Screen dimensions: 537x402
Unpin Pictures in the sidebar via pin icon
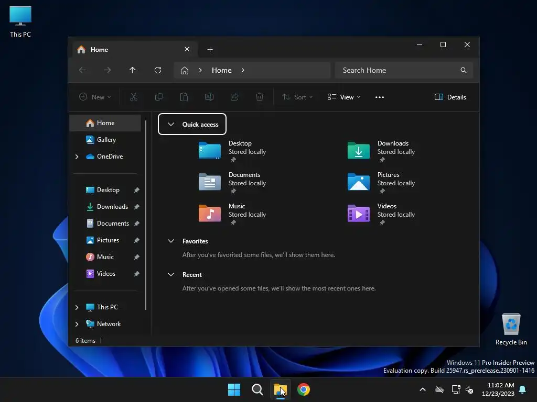point(137,240)
